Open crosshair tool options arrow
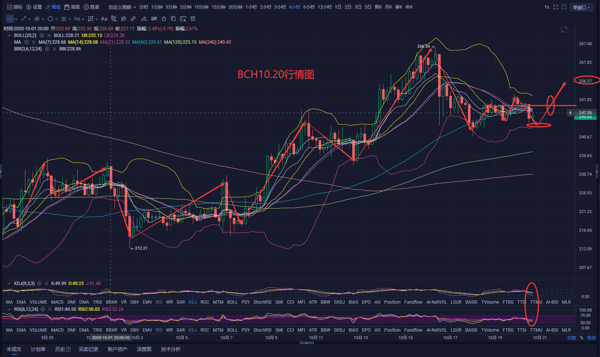The height and width of the screenshot is (357, 600). pyautogui.click(x=16, y=19)
